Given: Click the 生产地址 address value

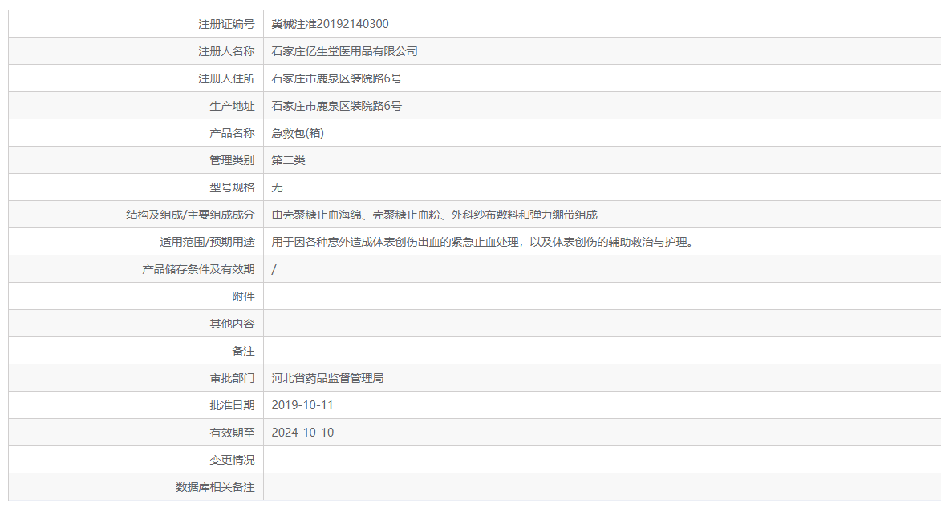Looking at the screenshot, I should [336, 106].
